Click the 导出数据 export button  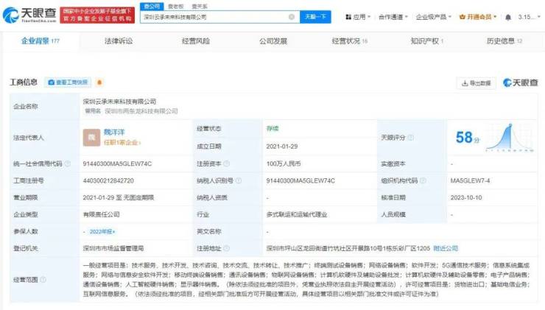click(477, 83)
